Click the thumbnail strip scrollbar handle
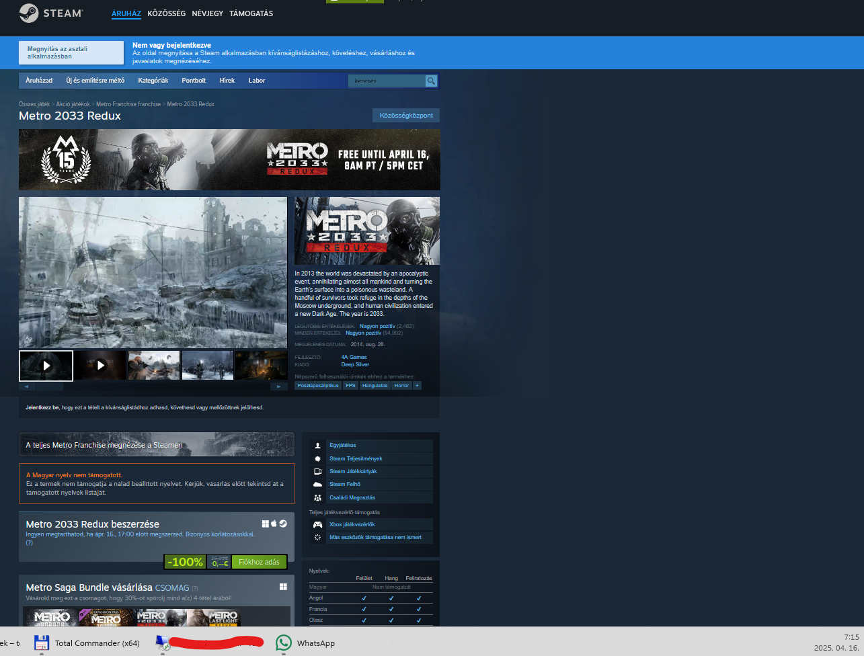 click(x=49, y=386)
